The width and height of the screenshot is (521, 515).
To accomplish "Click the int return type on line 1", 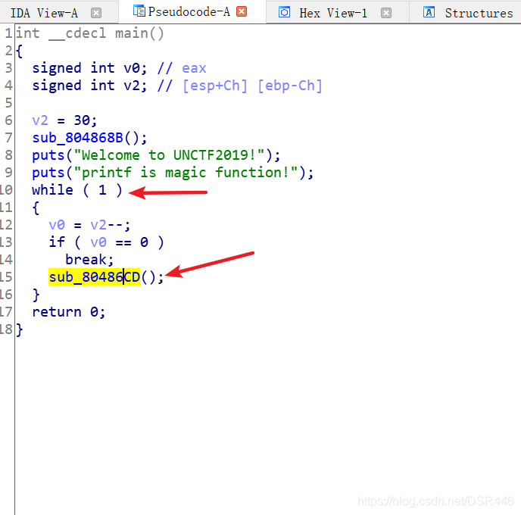I will [28, 33].
